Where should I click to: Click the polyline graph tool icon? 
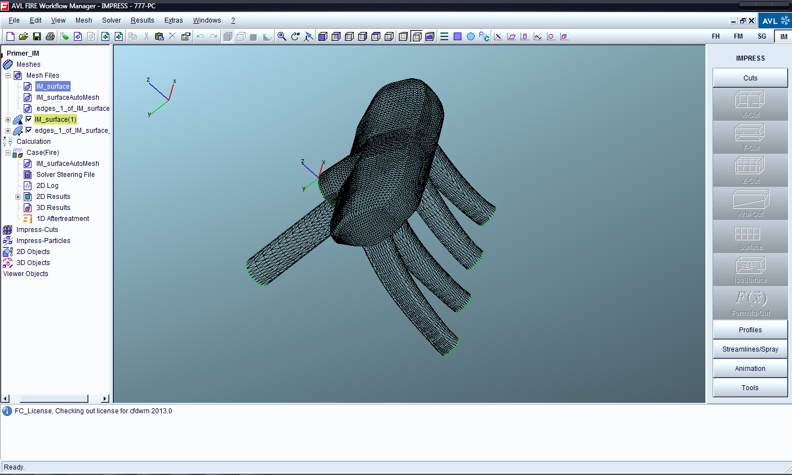538,36
